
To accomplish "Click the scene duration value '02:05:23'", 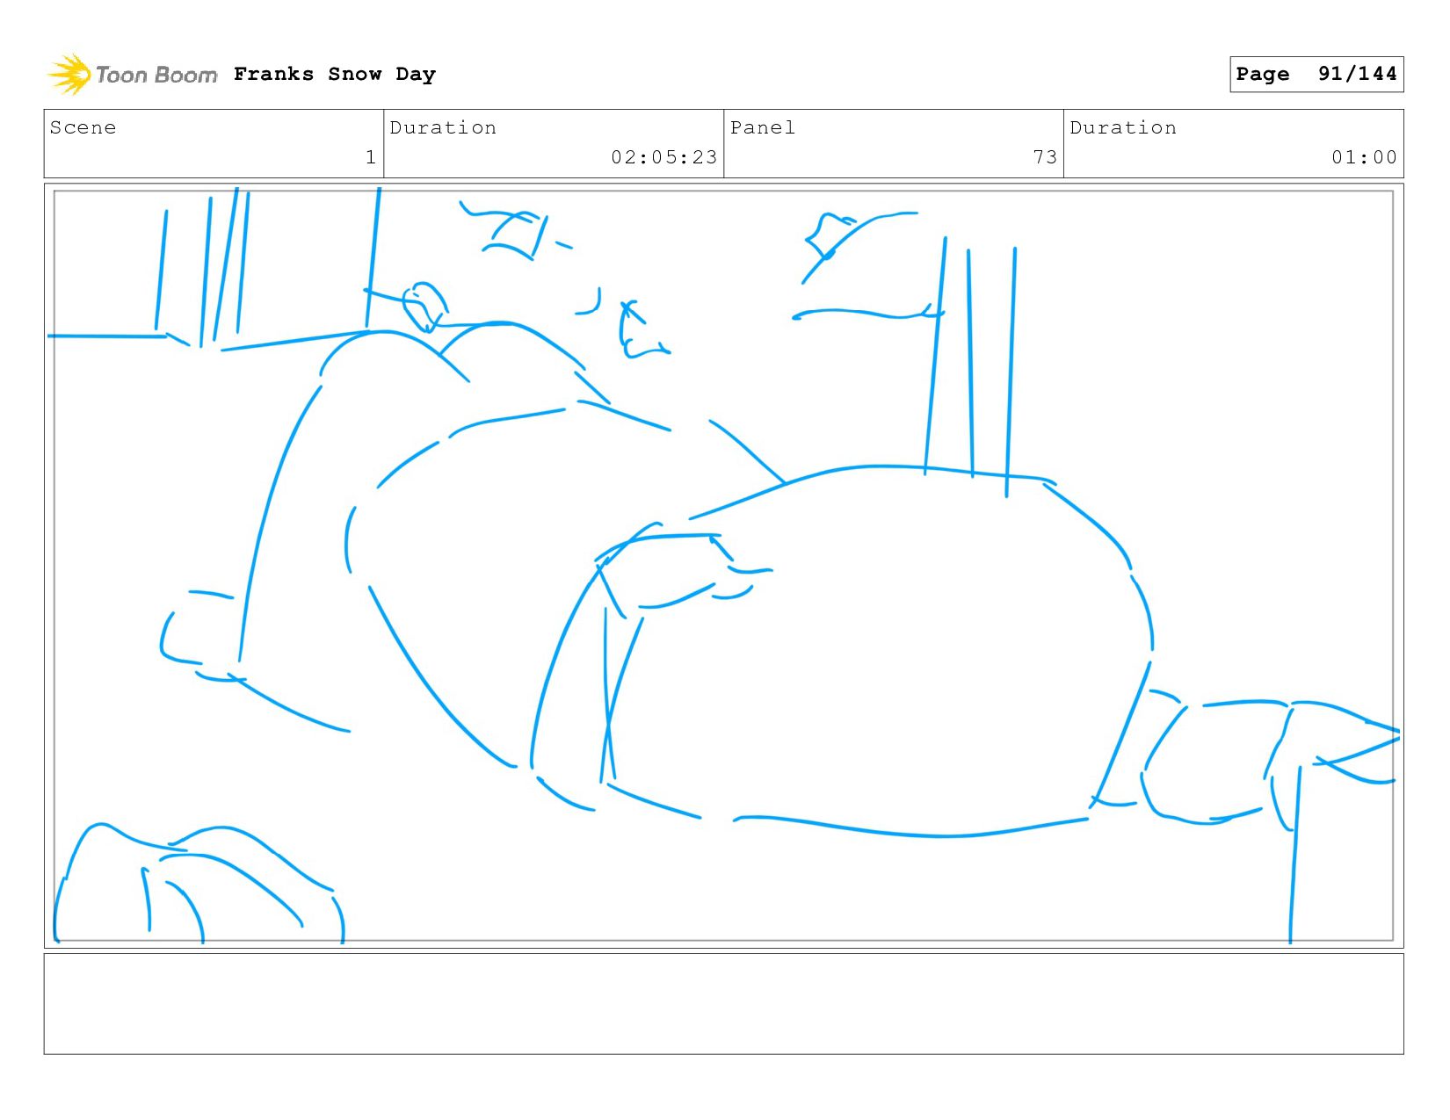I will click(664, 157).
